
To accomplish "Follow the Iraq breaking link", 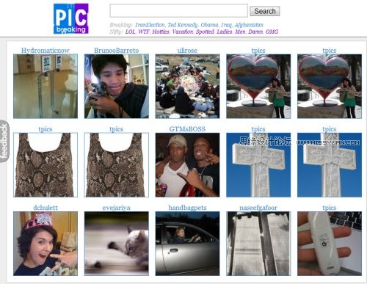I will 226,25.
